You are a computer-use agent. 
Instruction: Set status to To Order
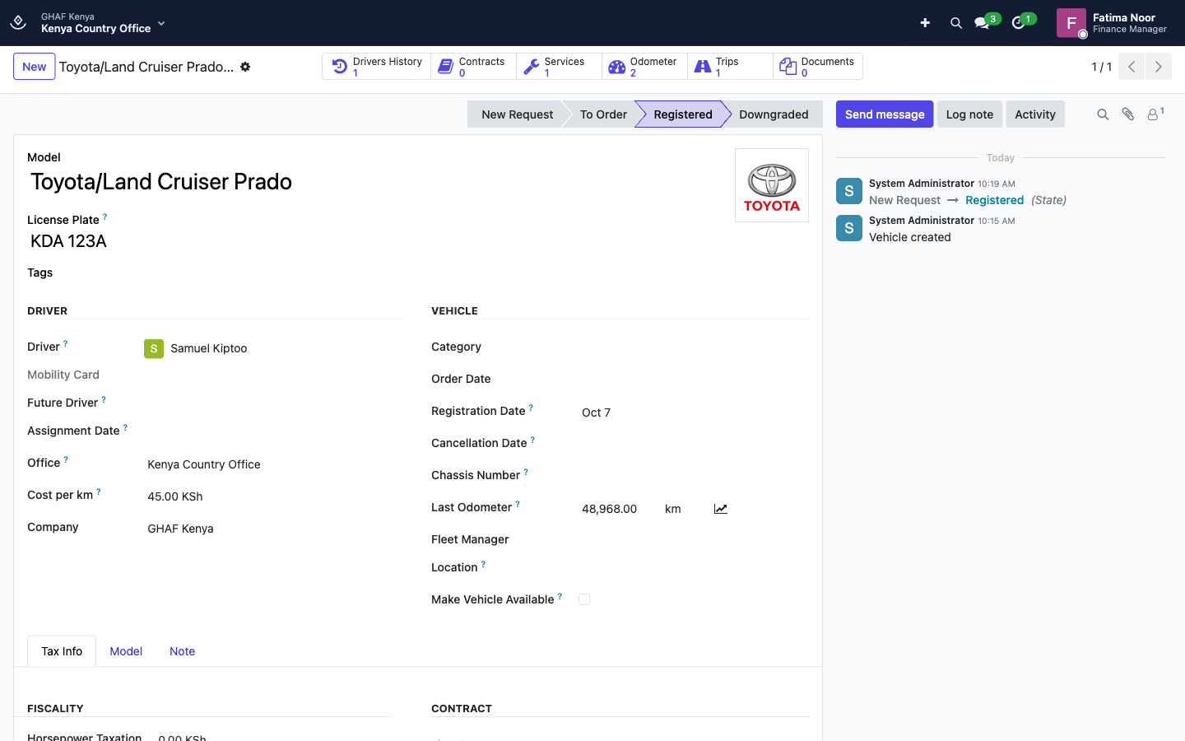coord(603,114)
